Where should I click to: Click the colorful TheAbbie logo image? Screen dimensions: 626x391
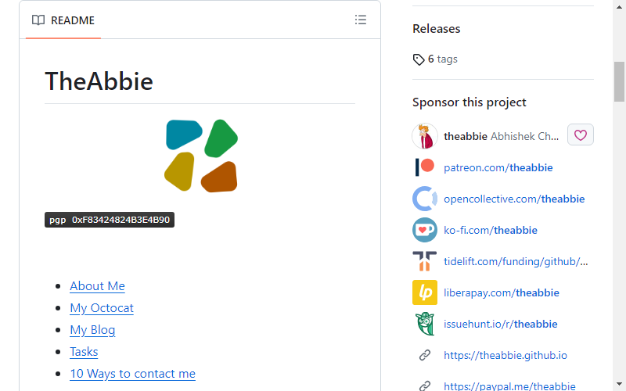click(201, 156)
